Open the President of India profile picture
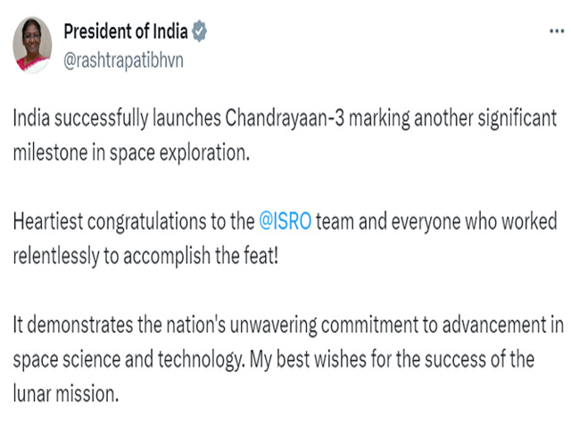Image resolution: width=571 pixels, height=428 pixels. click(32, 45)
